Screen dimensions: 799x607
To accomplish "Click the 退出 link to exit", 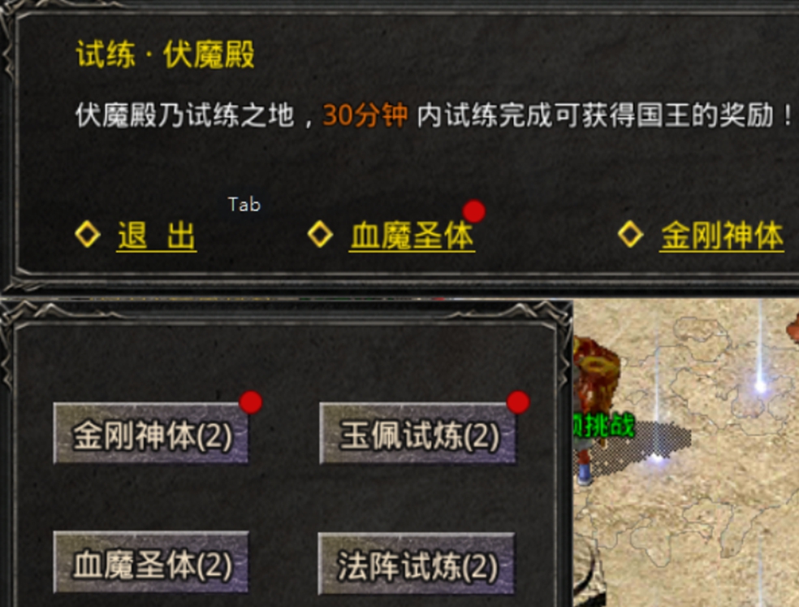I will click(x=157, y=236).
